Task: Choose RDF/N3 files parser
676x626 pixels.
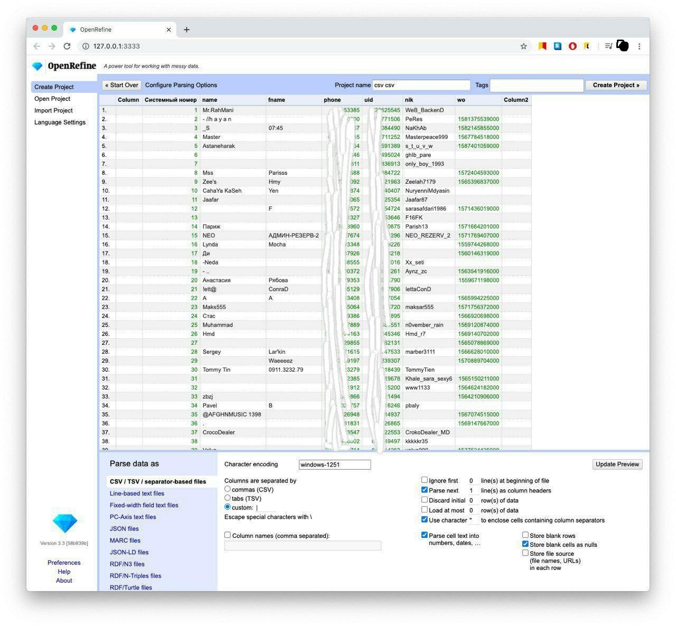Action: [127, 564]
